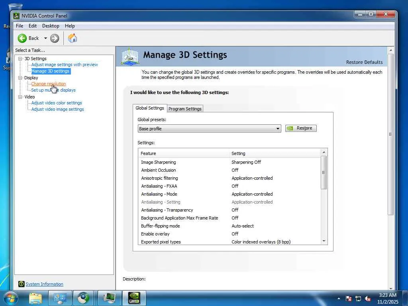Click the Home icon in toolbar
Screen dimensions: 408x306
[x=73, y=38]
